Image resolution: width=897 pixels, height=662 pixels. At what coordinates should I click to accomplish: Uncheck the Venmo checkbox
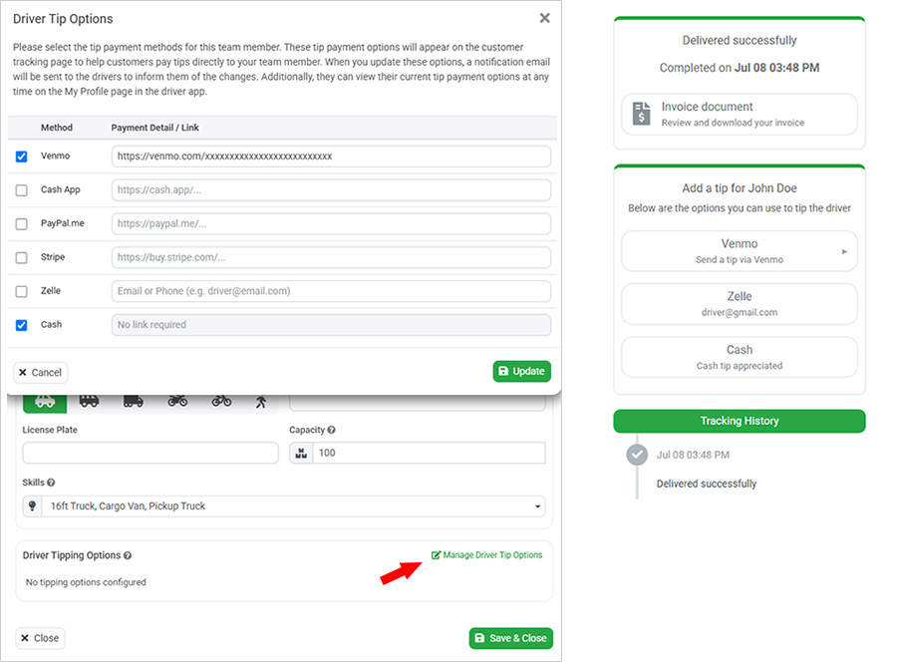click(21, 157)
